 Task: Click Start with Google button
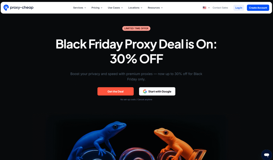point(157,91)
